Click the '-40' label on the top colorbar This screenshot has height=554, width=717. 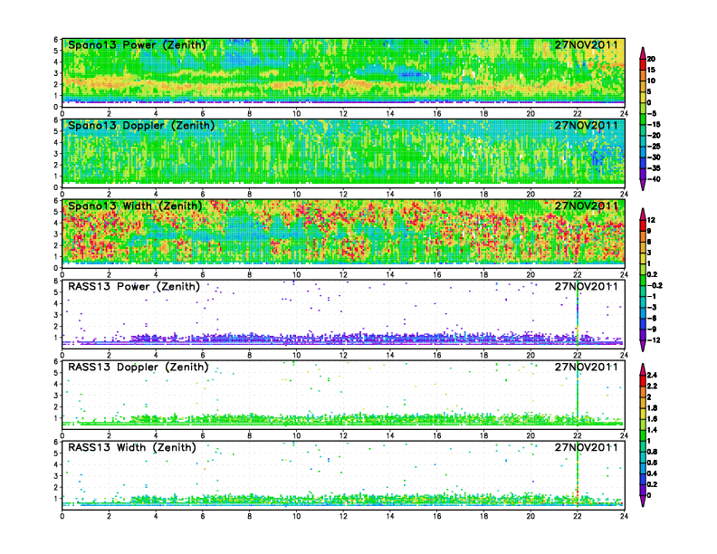pyautogui.click(x=654, y=179)
